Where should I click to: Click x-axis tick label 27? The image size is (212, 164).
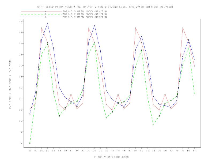point(83,151)
